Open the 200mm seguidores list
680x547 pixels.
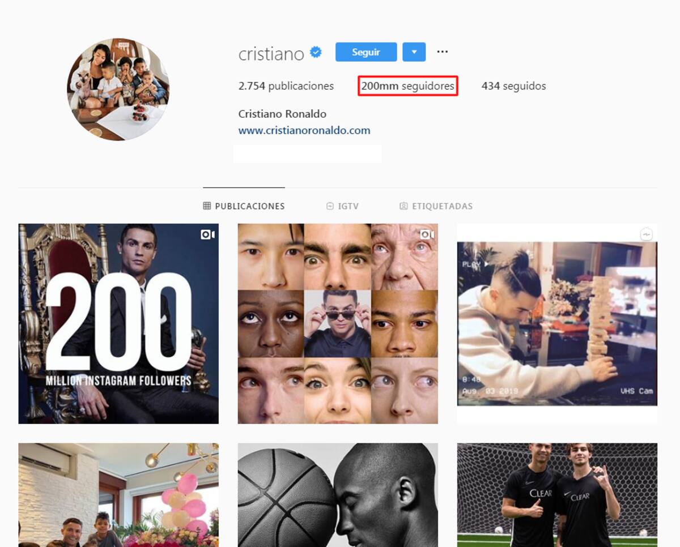pos(408,86)
